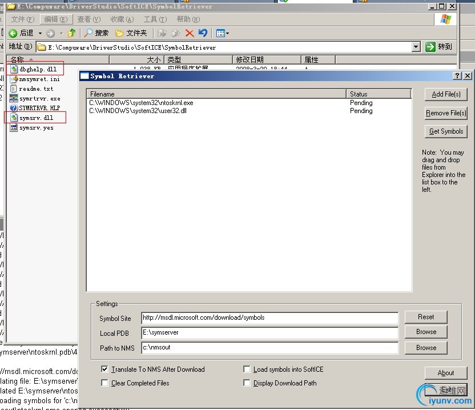The height and width of the screenshot is (410, 475).
Task: Toggle Clear Completed Files checkbox
Action: [104, 383]
